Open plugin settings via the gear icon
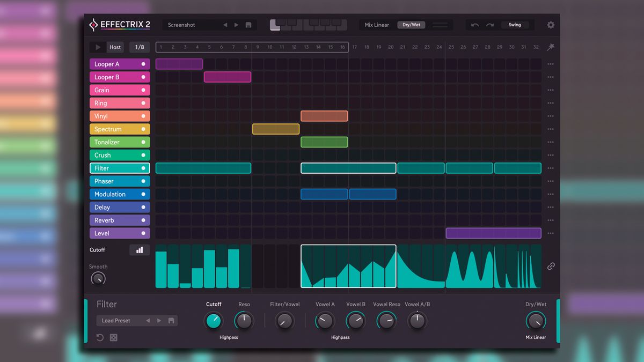644x362 pixels. pos(551,25)
